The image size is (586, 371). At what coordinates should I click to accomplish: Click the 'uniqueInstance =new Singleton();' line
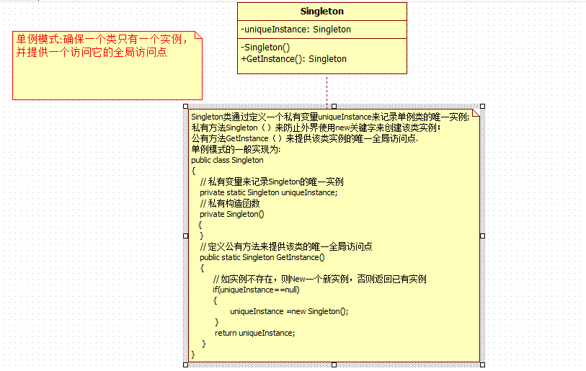click(288, 311)
